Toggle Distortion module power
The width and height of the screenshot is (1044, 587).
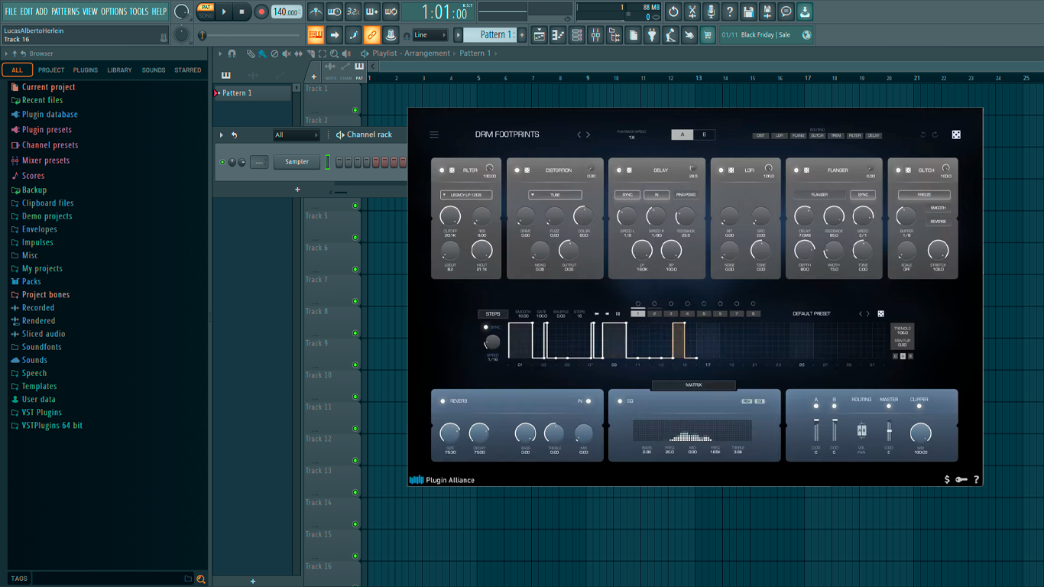(517, 170)
